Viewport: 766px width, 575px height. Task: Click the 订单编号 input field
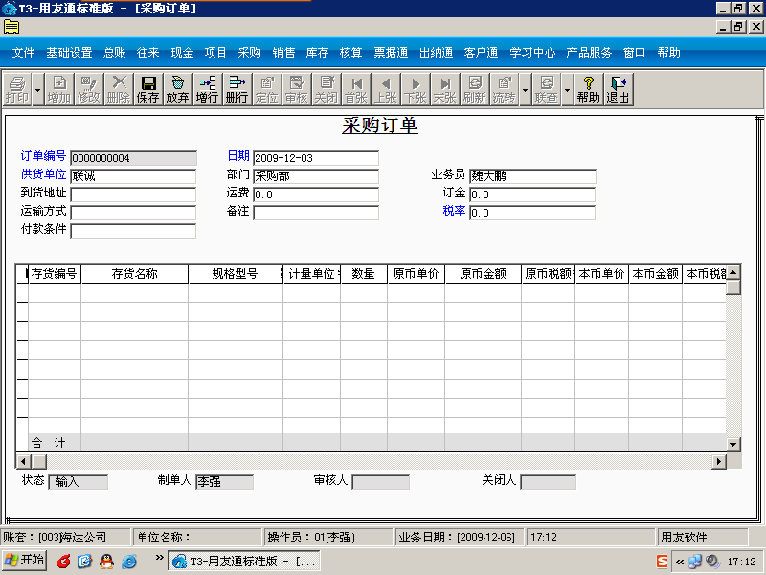[133, 158]
